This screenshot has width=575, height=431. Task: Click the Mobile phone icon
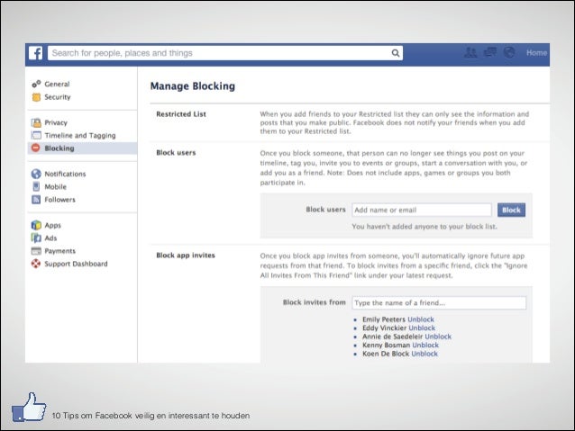[36, 186]
